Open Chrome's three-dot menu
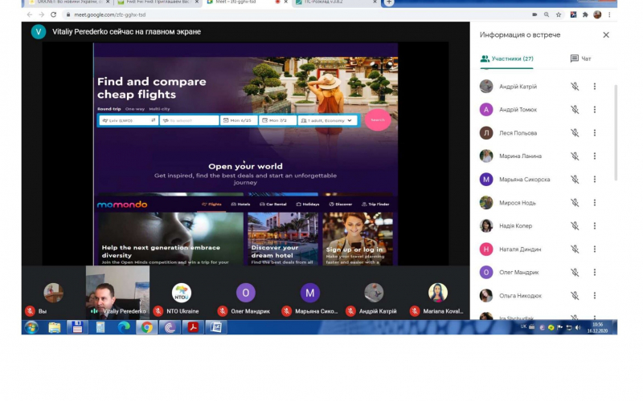 pyautogui.click(x=610, y=14)
